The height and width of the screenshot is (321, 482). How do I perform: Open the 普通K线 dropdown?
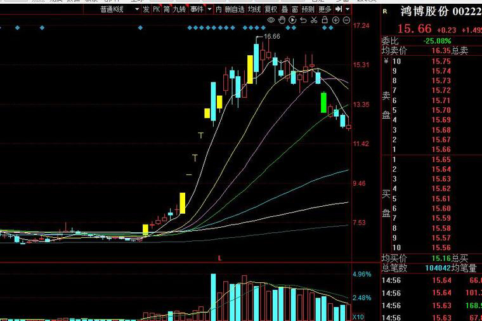click(x=119, y=10)
